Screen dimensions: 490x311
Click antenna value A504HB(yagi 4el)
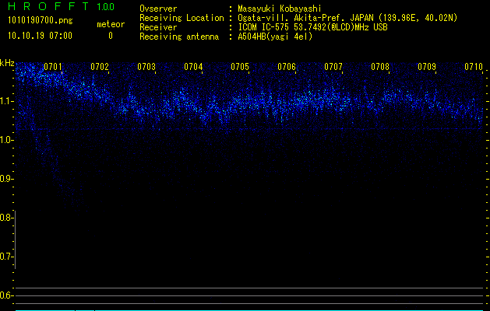point(275,37)
